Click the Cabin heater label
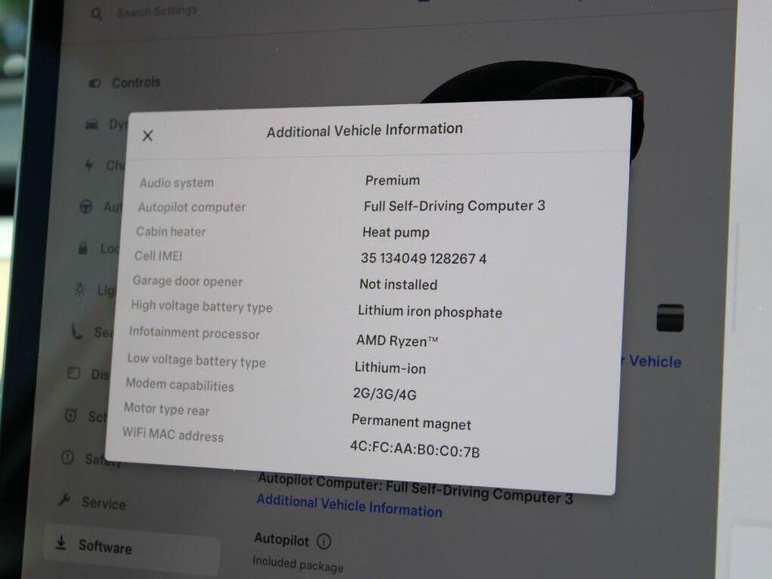This screenshot has width=772, height=579. [170, 231]
